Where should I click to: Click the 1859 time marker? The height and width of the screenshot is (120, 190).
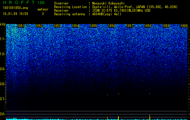coord(166,26)
